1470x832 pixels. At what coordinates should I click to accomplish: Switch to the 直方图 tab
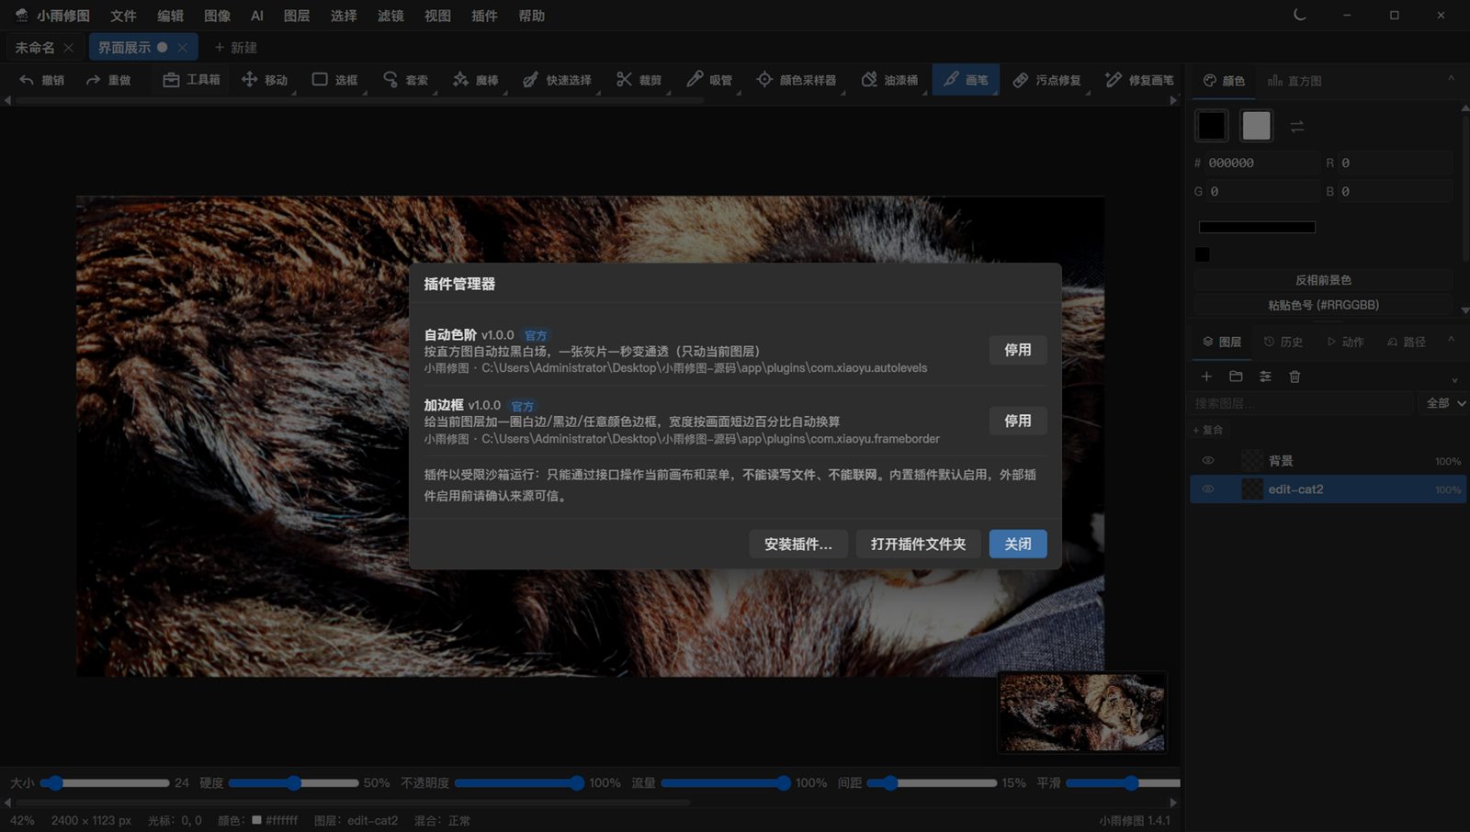click(1295, 81)
